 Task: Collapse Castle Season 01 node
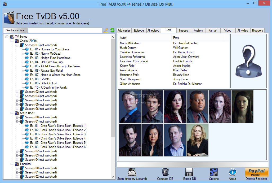point(17,45)
